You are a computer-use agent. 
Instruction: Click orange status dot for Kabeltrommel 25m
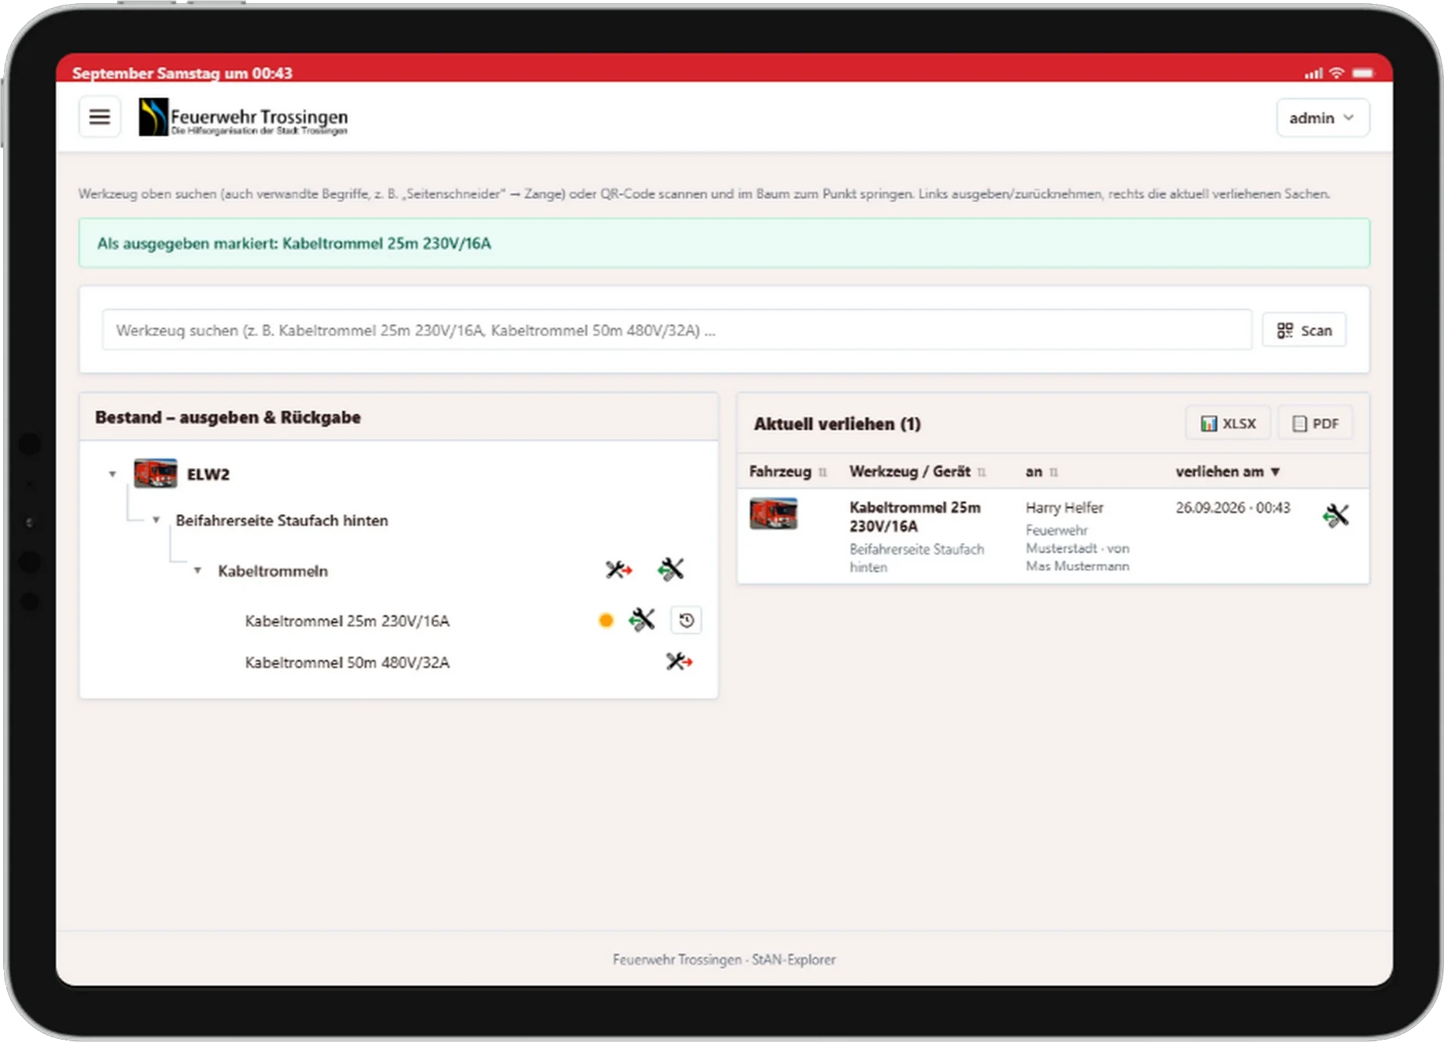(606, 621)
